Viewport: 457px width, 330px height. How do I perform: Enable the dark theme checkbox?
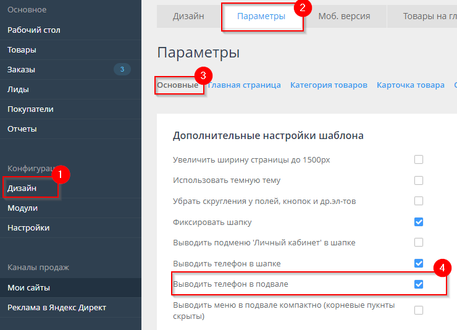[419, 180]
